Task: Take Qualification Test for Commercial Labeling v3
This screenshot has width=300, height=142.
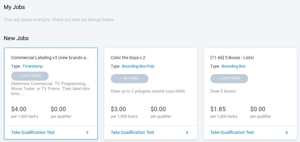Action: (x=33, y=132)
